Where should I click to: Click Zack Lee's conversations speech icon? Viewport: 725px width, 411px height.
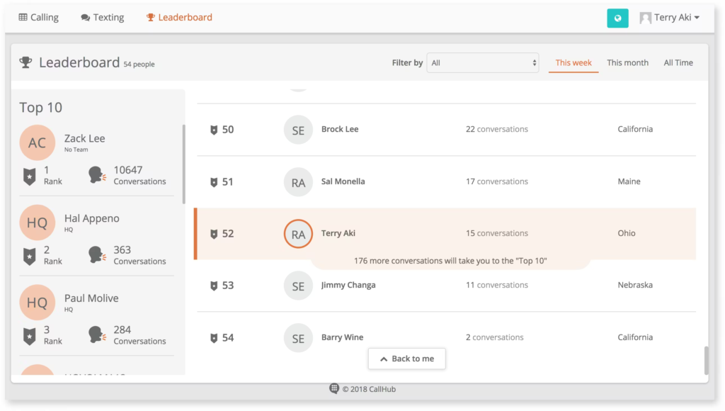pos(97,175)
